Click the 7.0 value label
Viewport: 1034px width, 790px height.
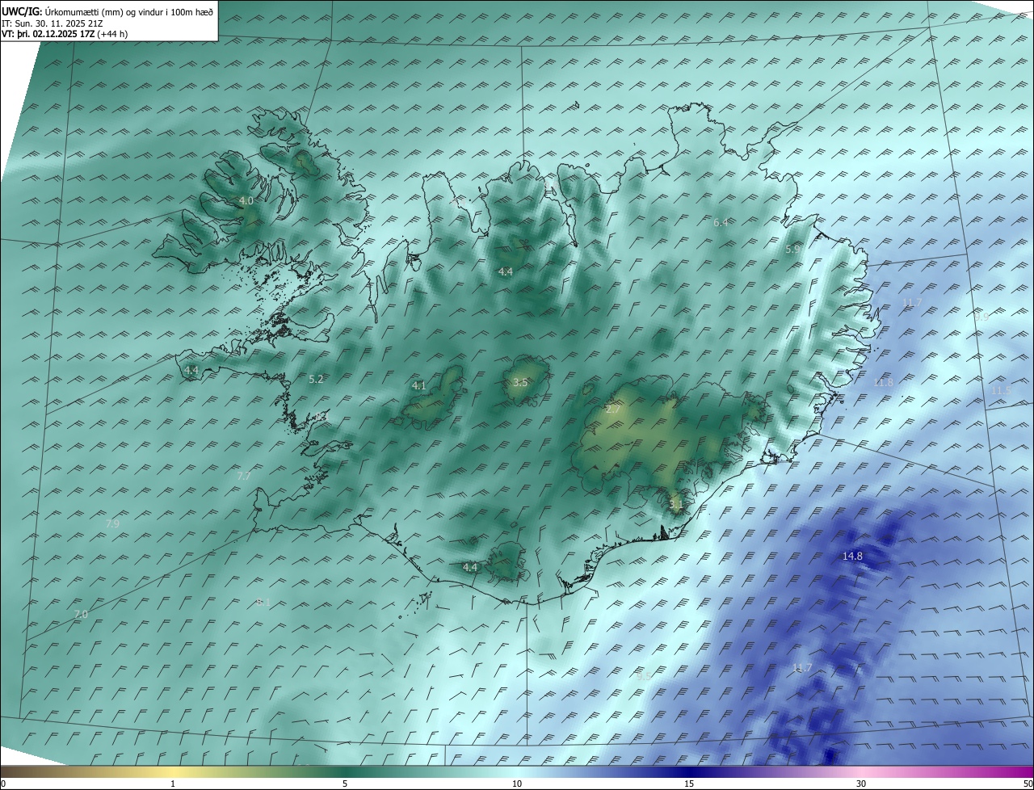click(x=80, y=615)
